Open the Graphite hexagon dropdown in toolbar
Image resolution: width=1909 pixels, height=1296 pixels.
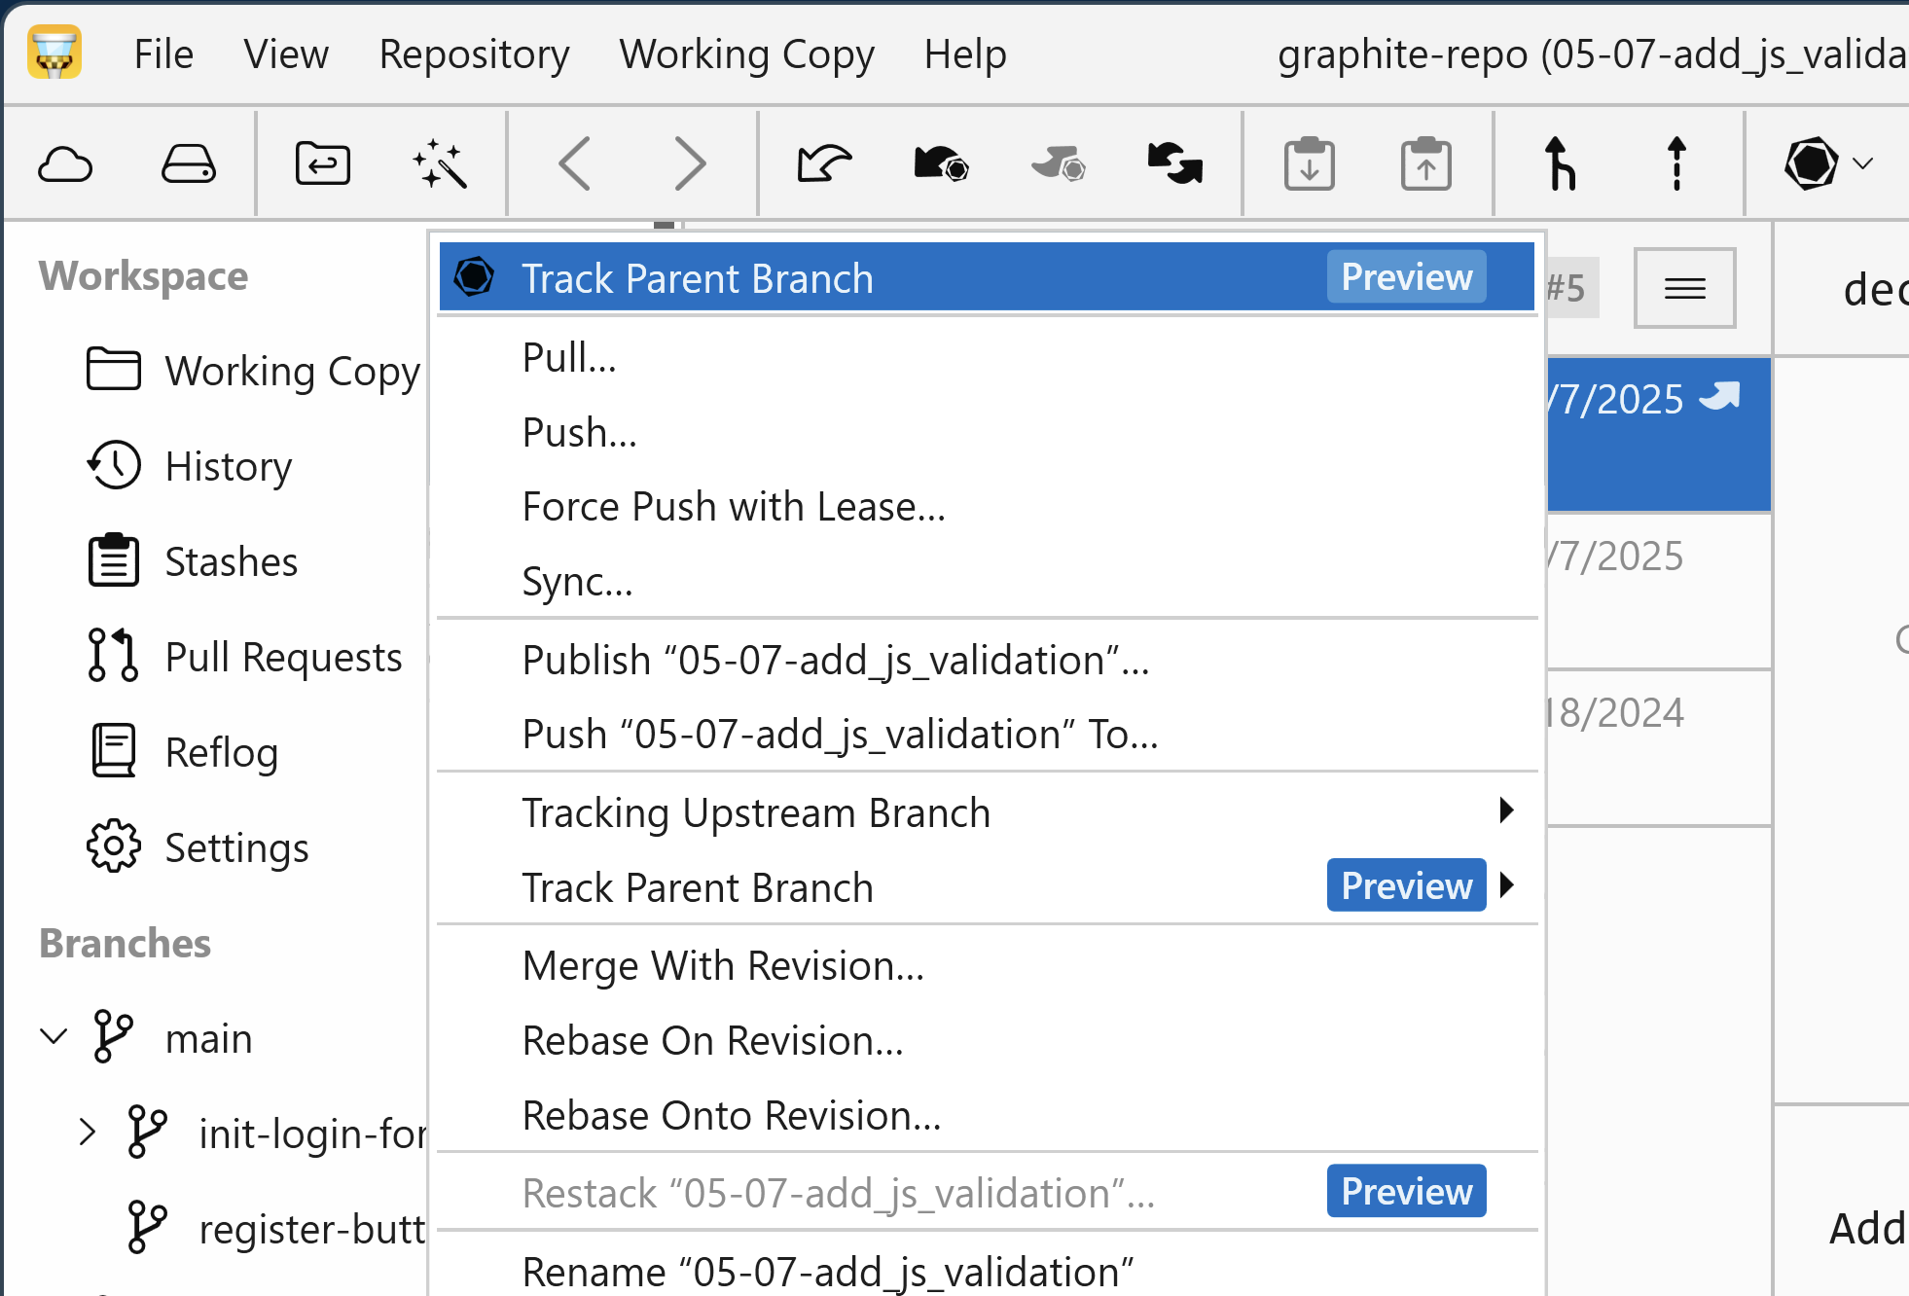pos(1827,164)
